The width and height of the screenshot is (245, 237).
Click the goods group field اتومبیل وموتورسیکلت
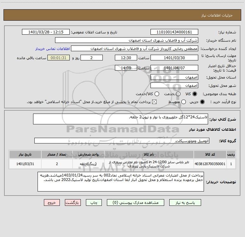[x=122, y=141]
